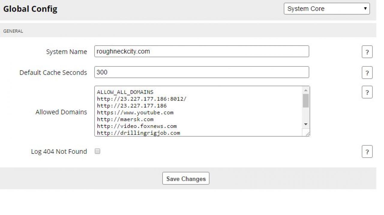Click the Save Changes button
Screen dimensions: 384x215
186,179
